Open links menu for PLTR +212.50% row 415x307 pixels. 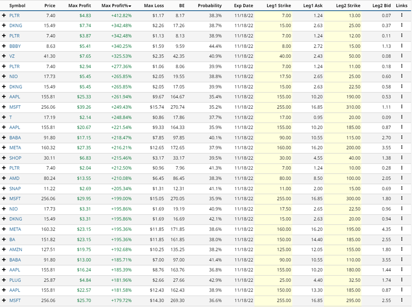pyautogui.click(x=401, y=168)
